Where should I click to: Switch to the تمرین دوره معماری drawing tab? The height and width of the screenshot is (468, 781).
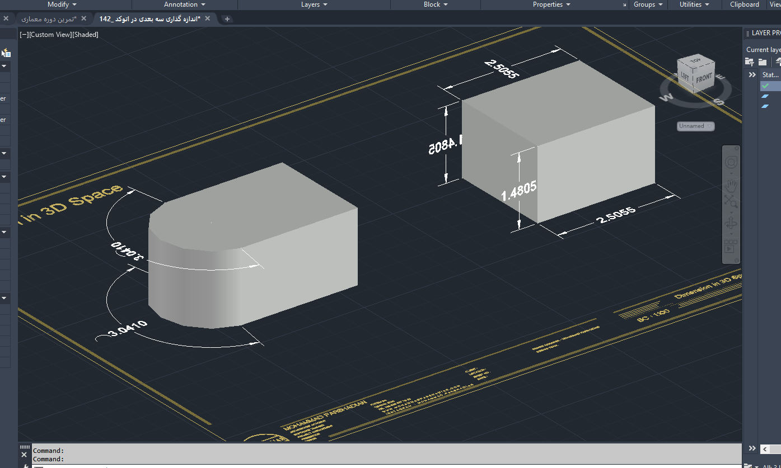click(49, 18)
